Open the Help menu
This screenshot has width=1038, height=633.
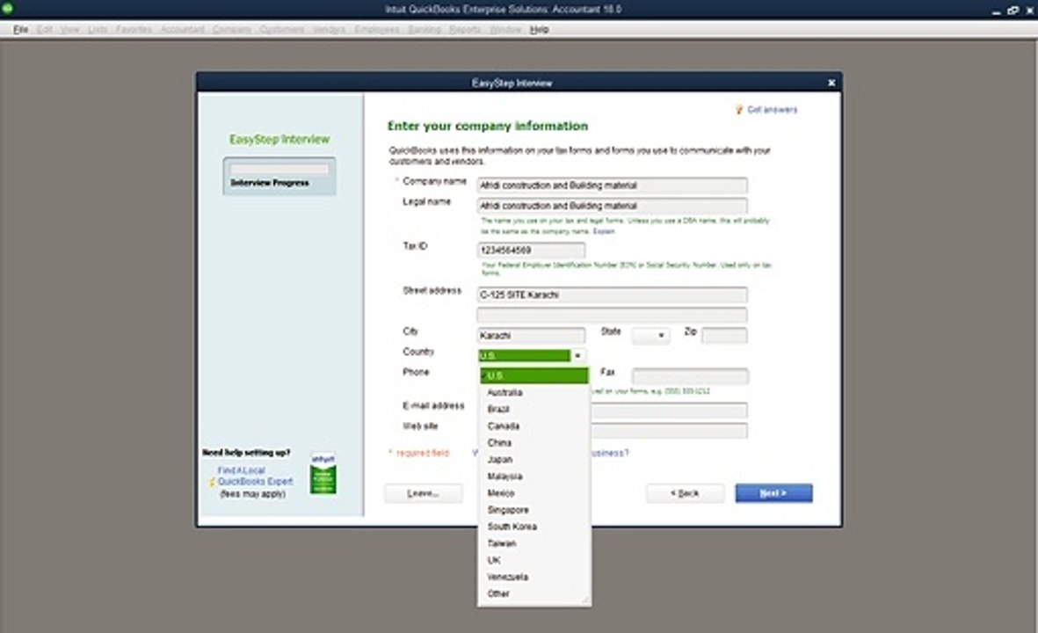(540, 30)
